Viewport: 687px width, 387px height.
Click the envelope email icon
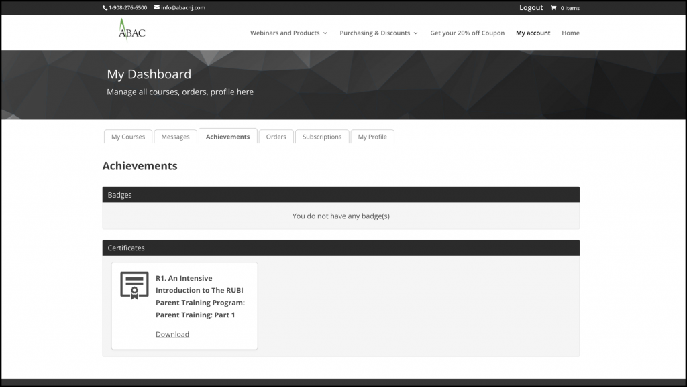point(157,8)
